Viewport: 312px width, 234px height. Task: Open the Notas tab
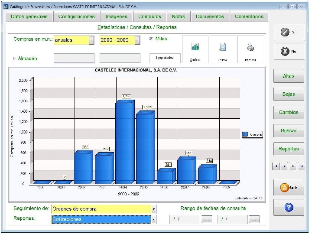[179, 16]
